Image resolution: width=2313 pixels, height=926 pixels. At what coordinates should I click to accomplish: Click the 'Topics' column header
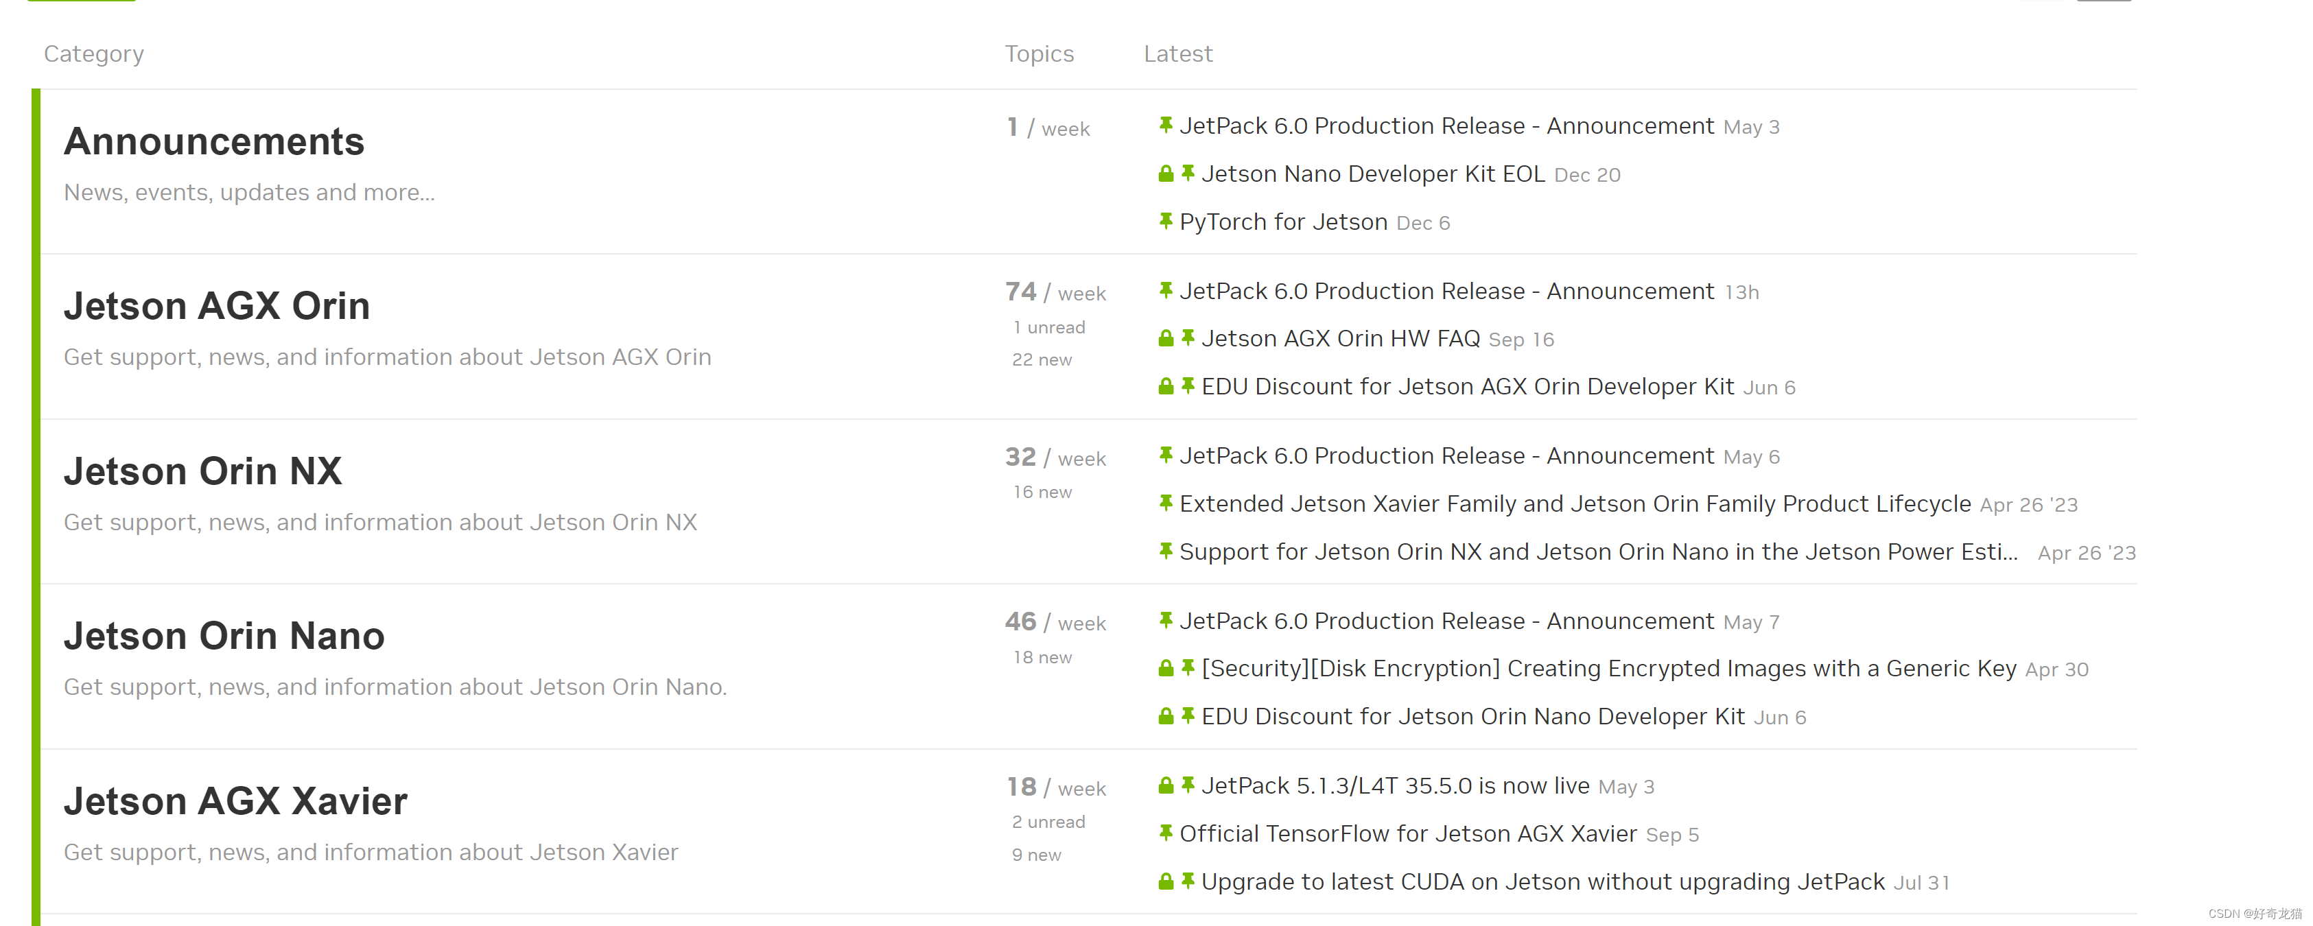tap(1039, 54)
